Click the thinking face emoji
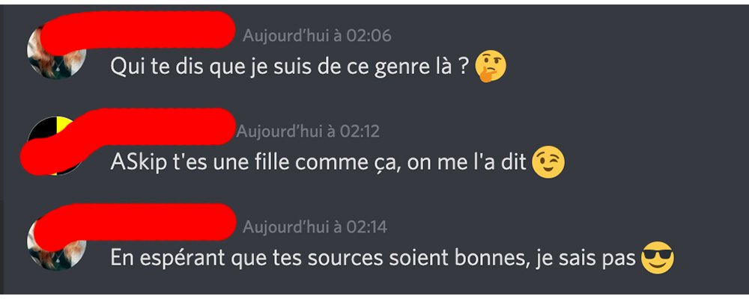This screenshot has width=749, height=299. click(491, 67)
